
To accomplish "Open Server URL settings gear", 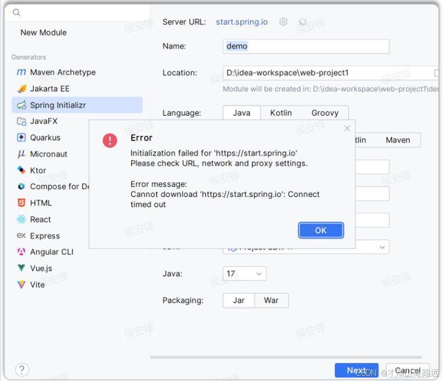I will click(283, 21).
